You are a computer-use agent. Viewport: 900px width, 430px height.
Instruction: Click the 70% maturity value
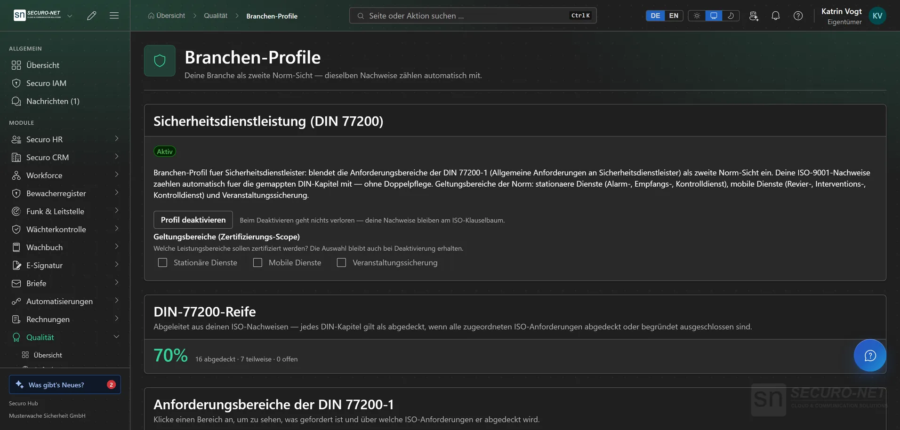tap(170, 356)
